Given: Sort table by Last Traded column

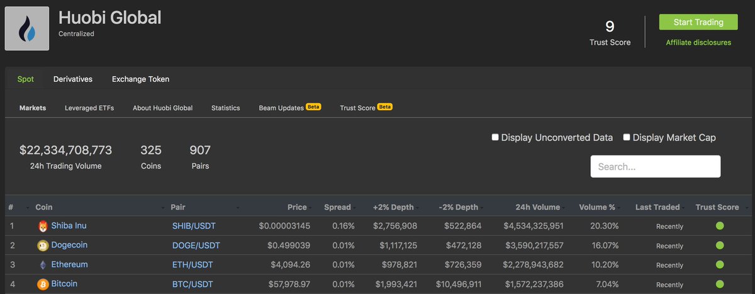Looking at the screenshot, I should 657,207.
